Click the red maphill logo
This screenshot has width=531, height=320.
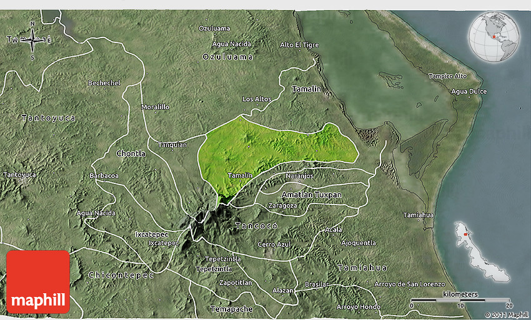point(38,281)
